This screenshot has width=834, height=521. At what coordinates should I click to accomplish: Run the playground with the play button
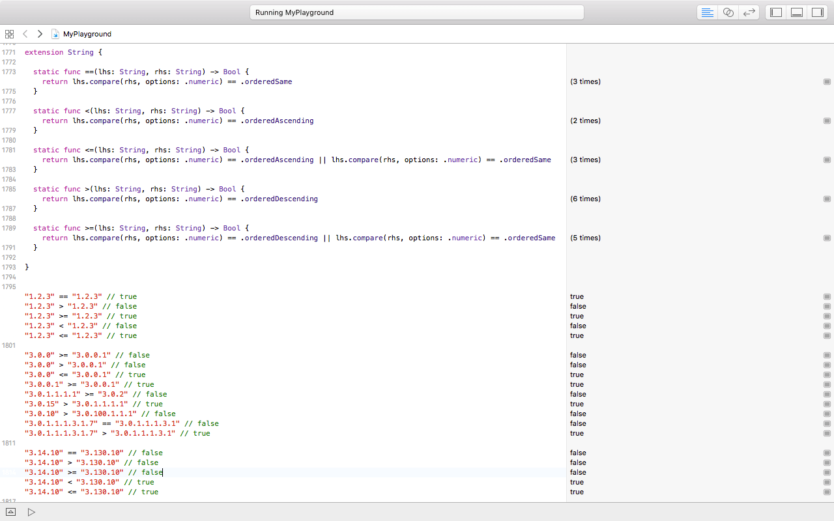(31, 512)
